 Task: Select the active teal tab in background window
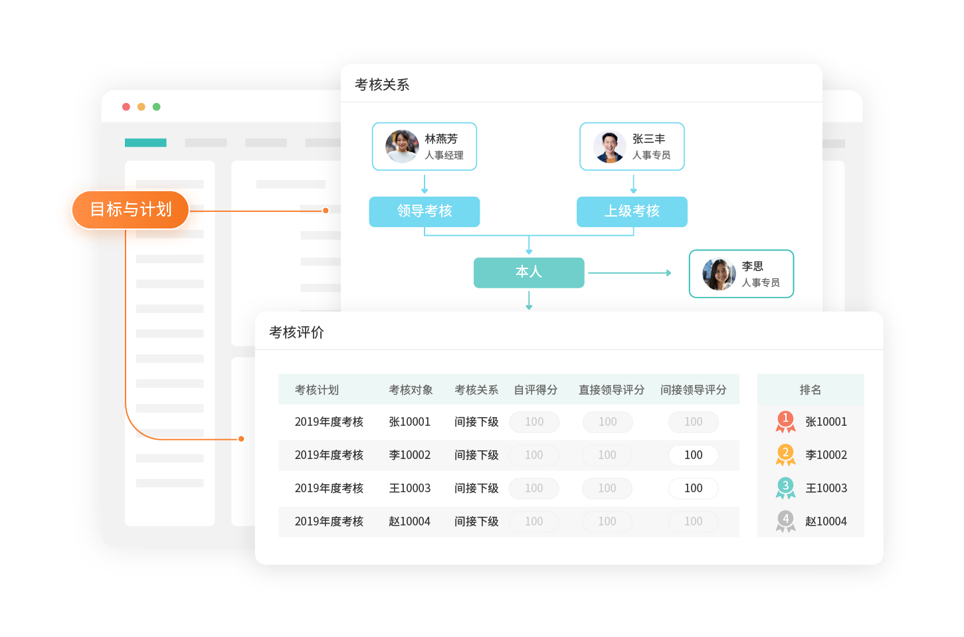coord(145,143)
